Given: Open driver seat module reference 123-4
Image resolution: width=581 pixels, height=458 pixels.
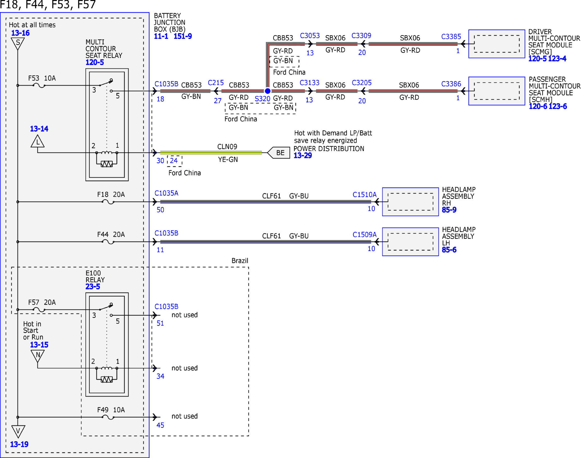Looking at the screenshot, I should 557,59.
